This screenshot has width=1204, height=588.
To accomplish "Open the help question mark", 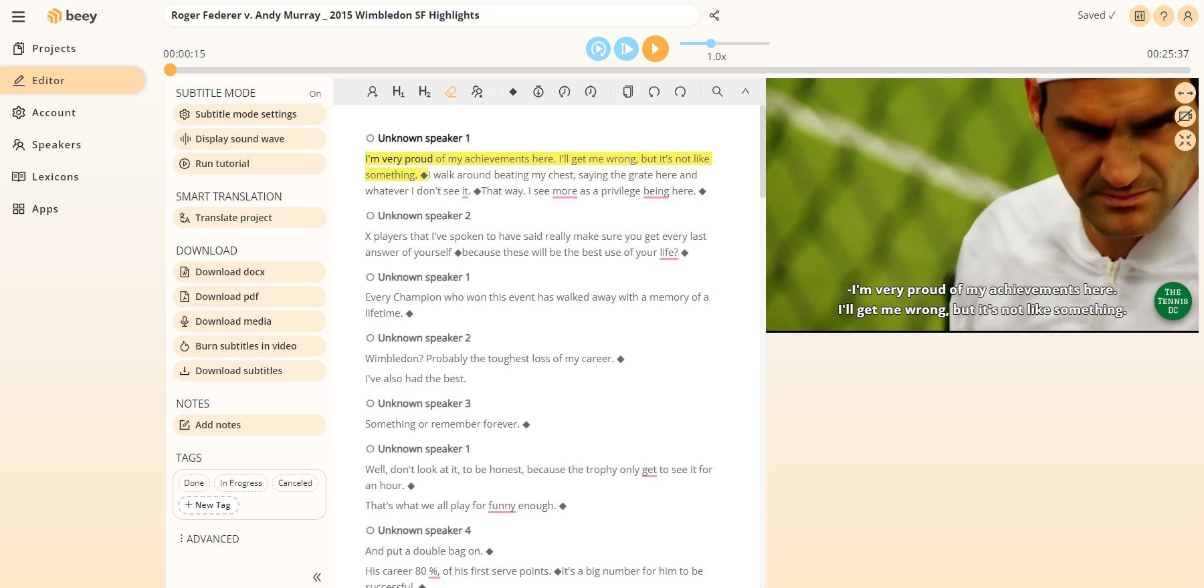I will click(1164, 16).
